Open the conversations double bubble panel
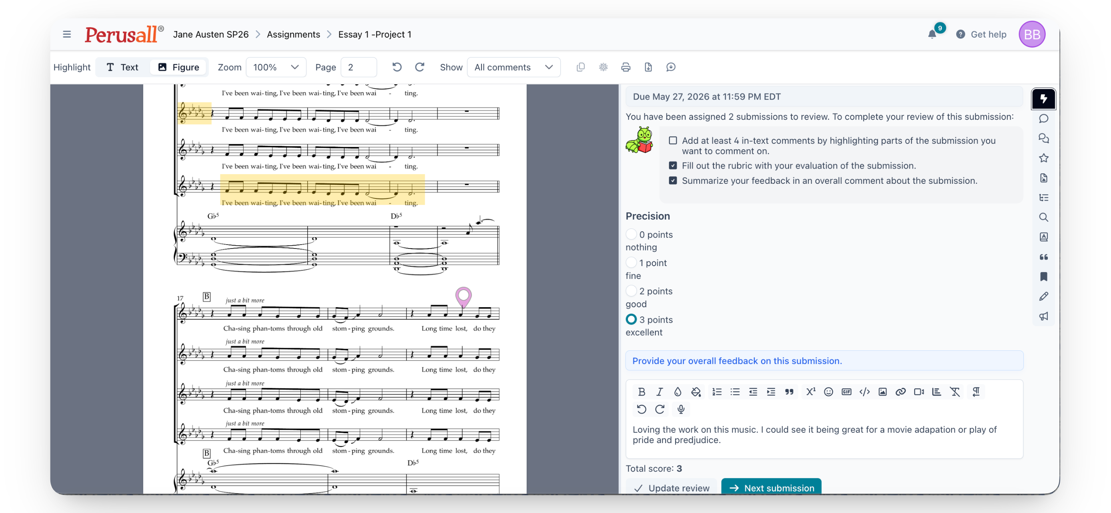Image resolution: width=1111 pixels, height=513 pixels. coord(1043,138)
